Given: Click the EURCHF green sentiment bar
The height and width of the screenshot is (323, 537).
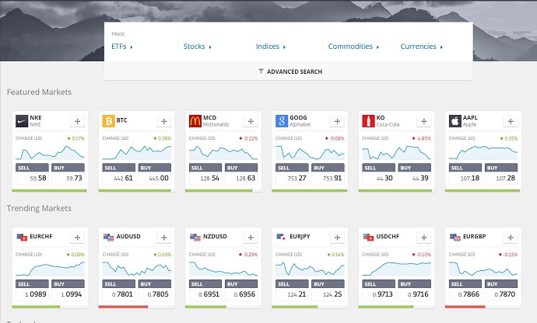Looking at the screenshot, I should click(36, 307).
